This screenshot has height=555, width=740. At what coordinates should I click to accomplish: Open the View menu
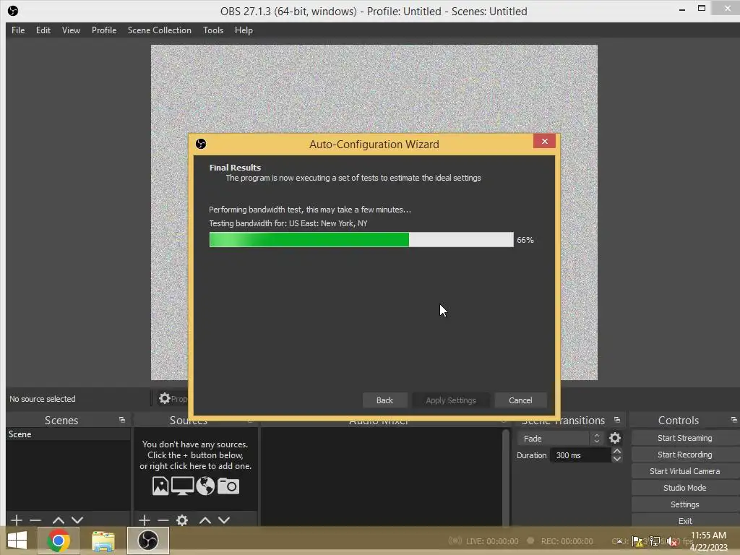[71, 30]
